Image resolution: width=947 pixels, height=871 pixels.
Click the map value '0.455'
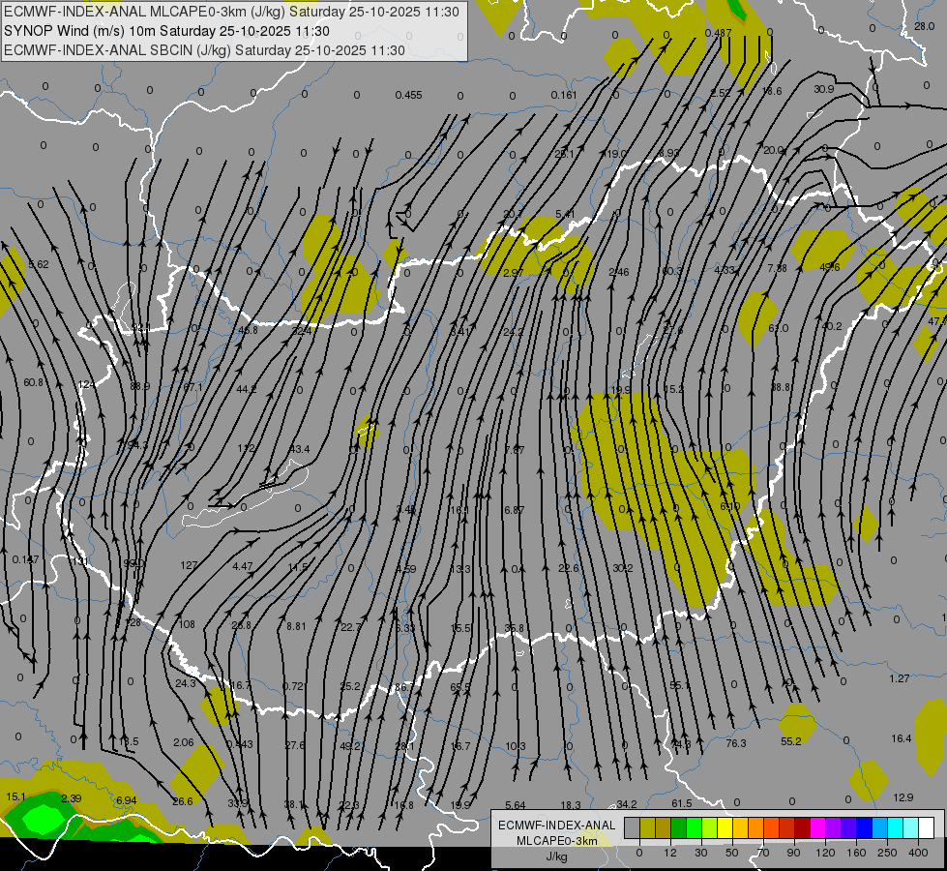408,95
